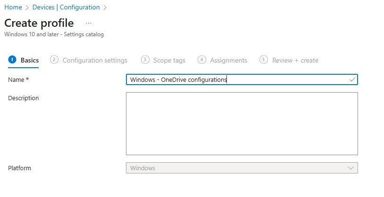This screenshot has height=197, width=384.
Task: Select the Scope tags tab
Action: coord(169,60)
